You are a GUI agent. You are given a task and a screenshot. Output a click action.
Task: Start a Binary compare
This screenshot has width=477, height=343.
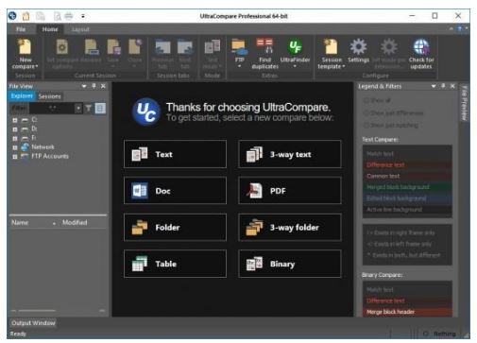[290, 264]
